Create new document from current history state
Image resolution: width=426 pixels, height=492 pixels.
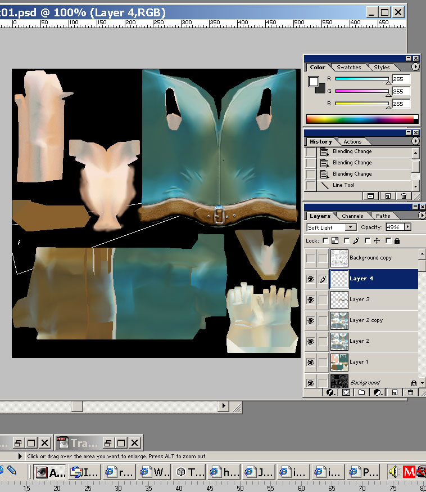pos(370,196)
